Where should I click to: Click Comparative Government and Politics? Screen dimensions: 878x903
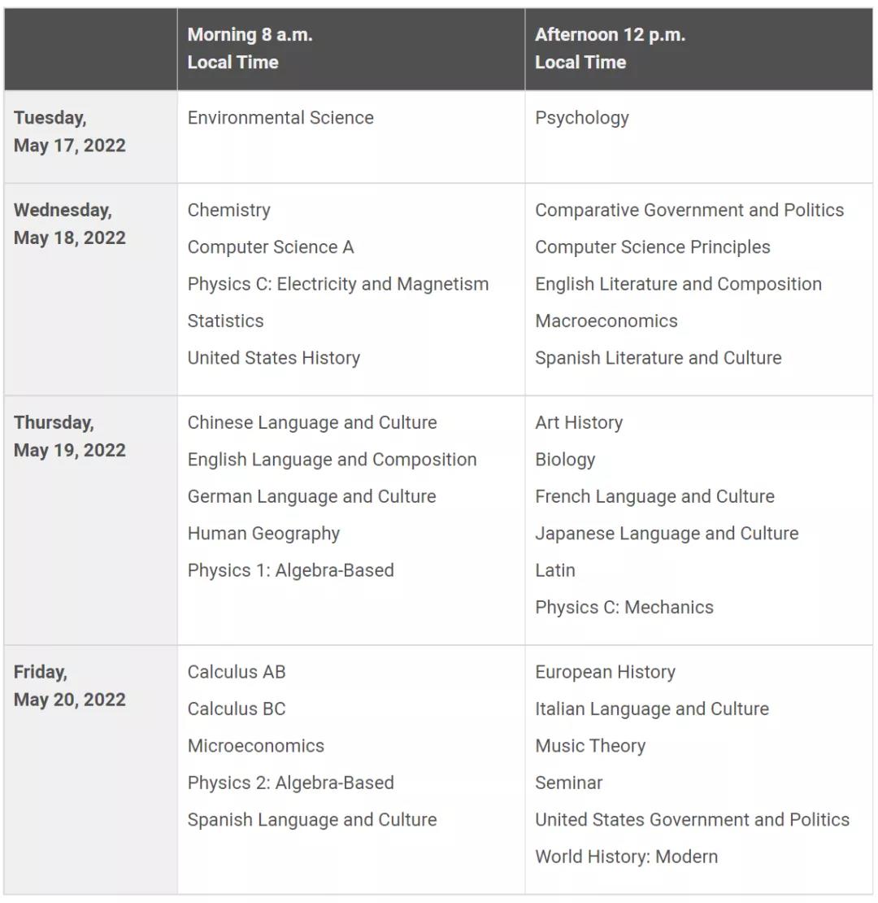click(x=689, y=210)
